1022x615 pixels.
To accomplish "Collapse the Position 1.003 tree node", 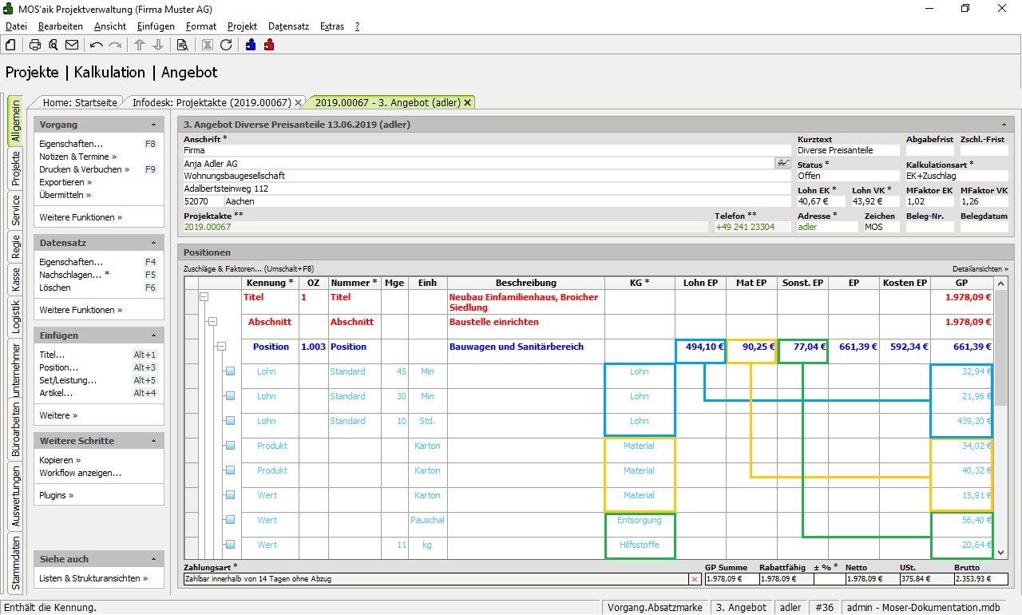I will click(x=221, y=347).
